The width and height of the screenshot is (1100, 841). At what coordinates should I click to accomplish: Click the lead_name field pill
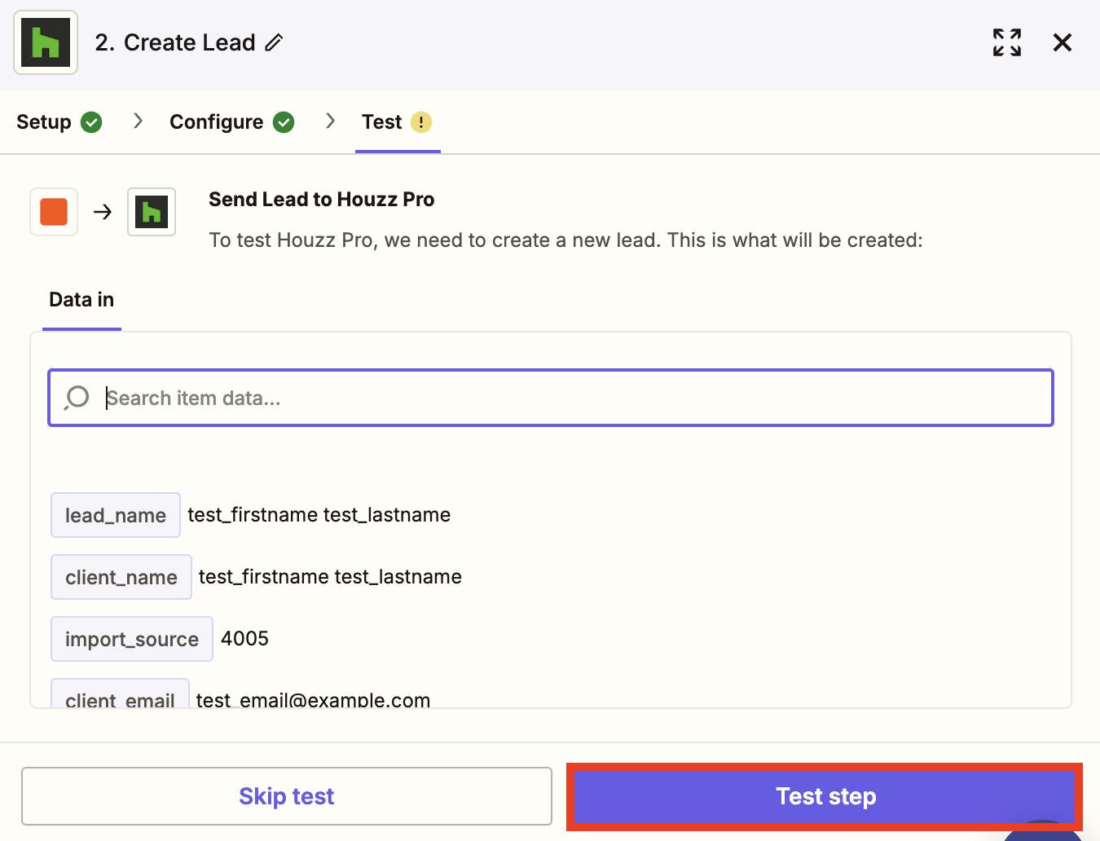(115, 515)
